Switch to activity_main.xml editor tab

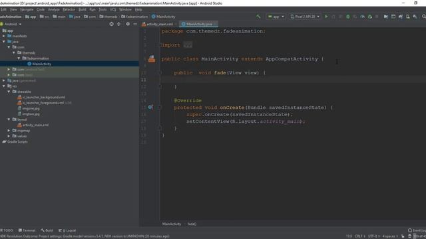[159, 24]
